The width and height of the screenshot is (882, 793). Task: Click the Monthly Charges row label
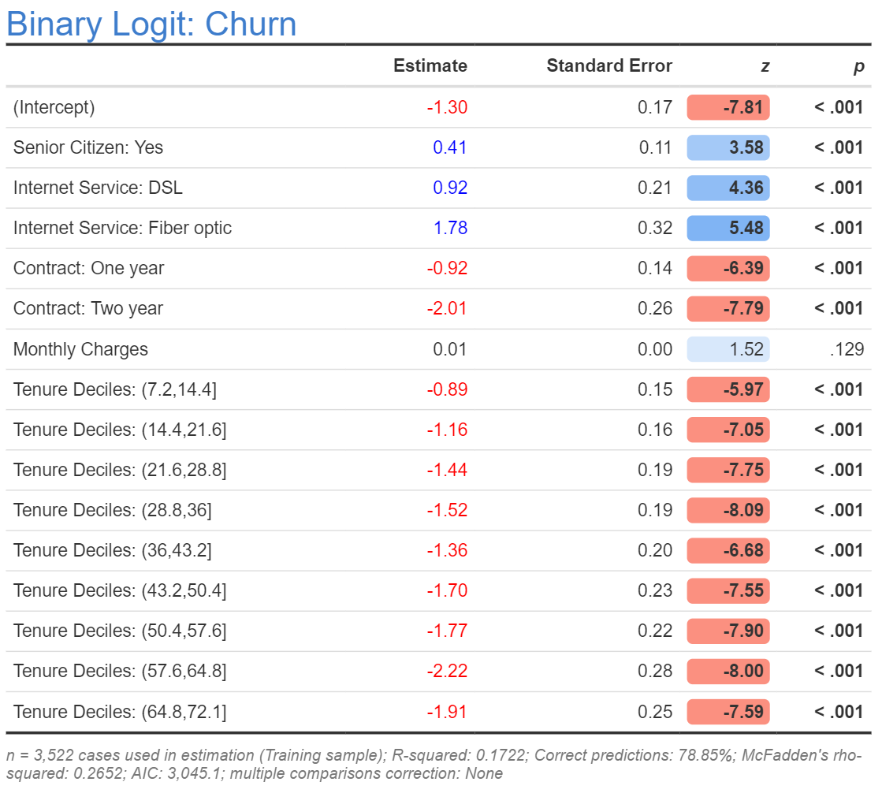[x=80, y=349]
